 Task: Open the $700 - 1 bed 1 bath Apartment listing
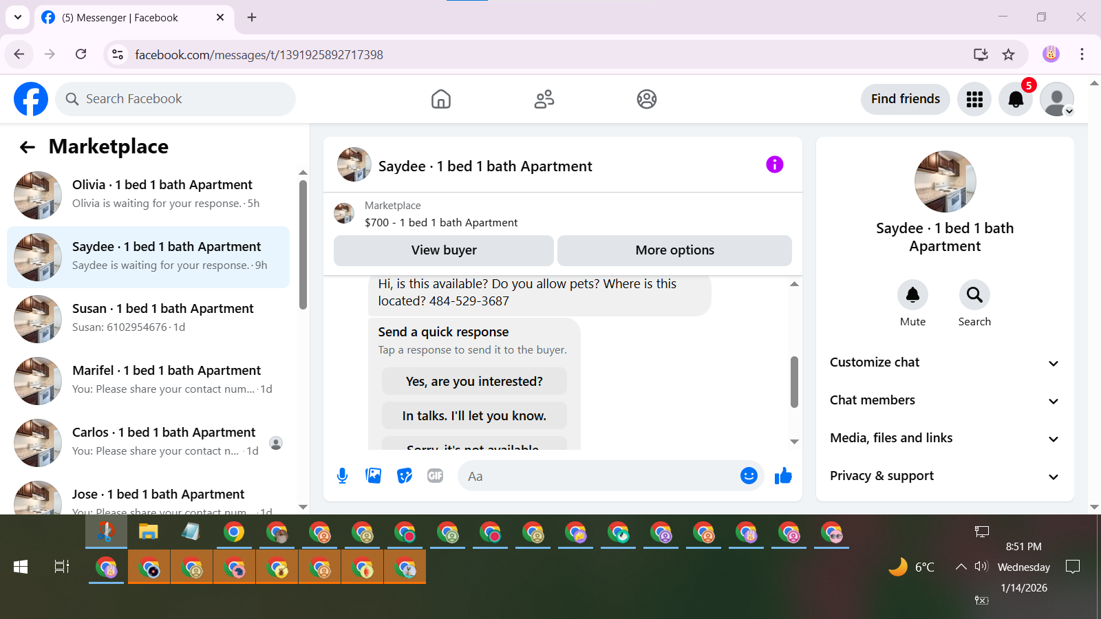click(440, 222)
